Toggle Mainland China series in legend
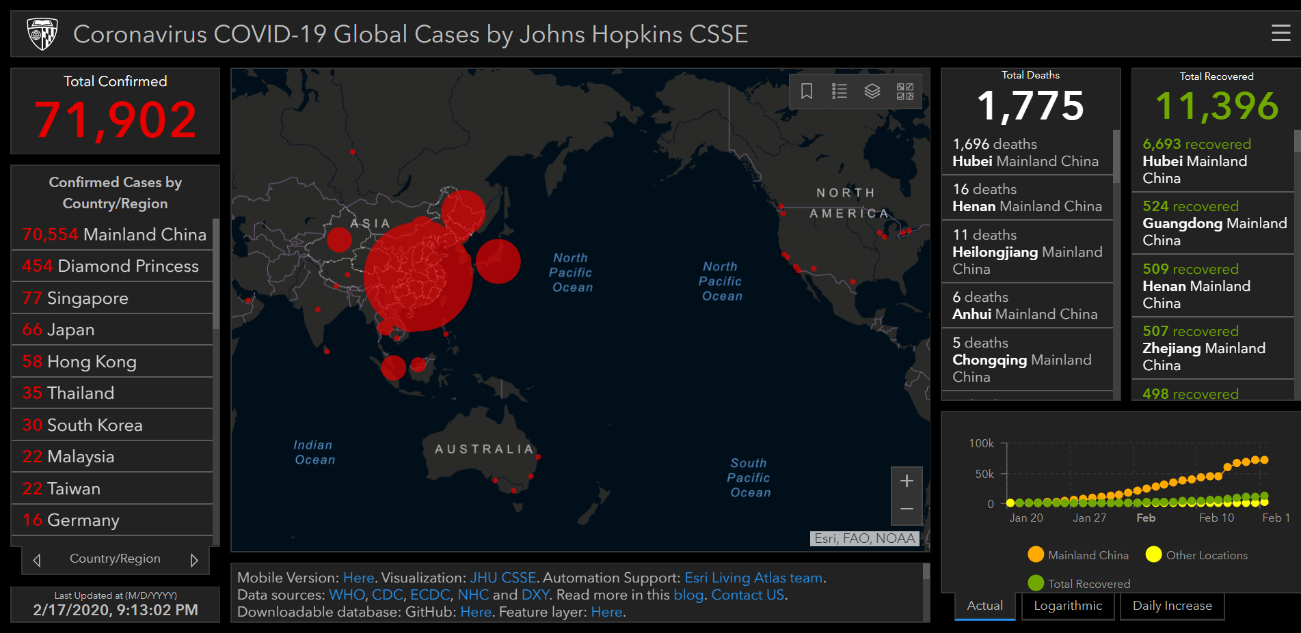The image size is (1301, 633). coord(1078,554)
